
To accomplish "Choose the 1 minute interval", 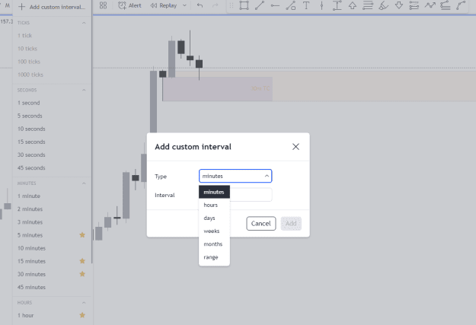I will click(52, 196).
